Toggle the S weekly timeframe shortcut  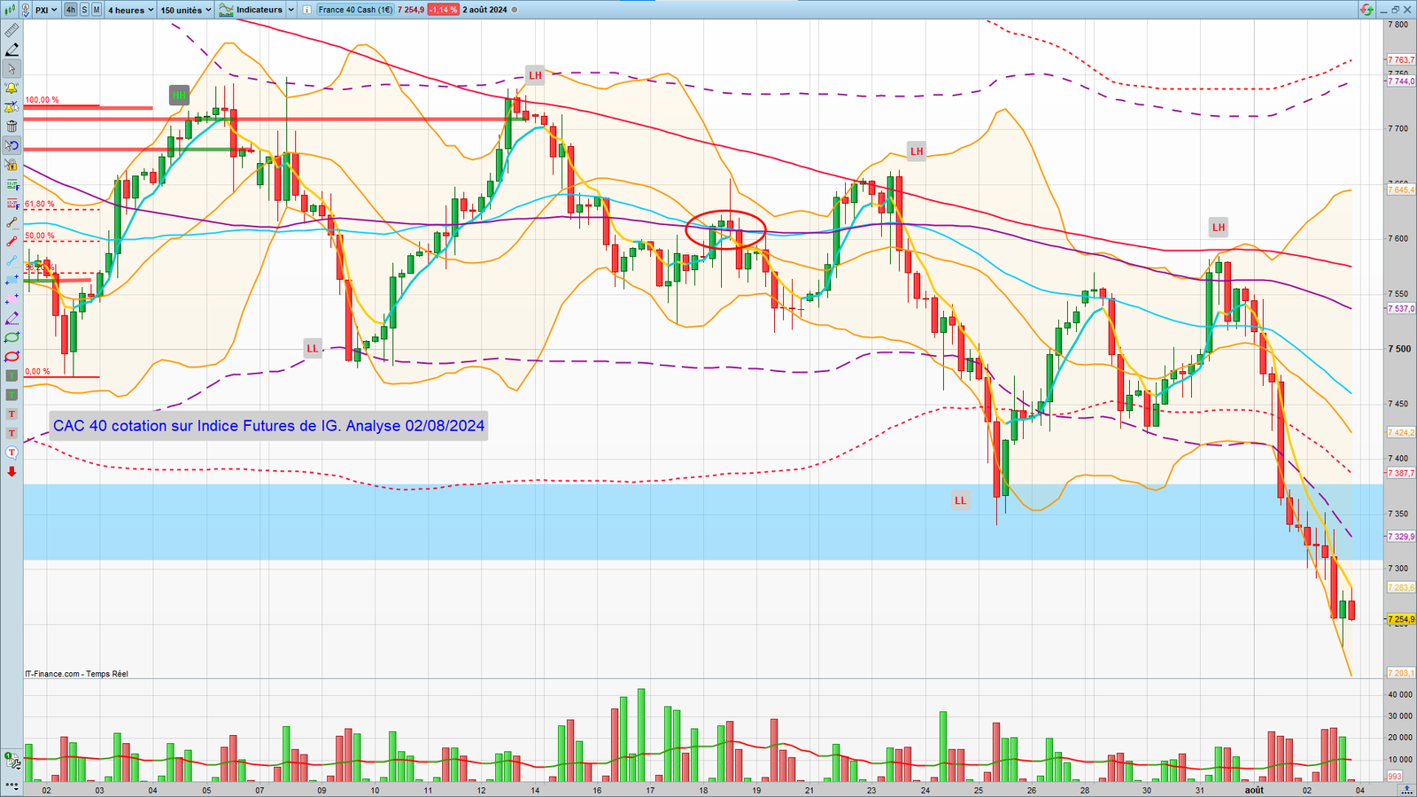click(x=85, y=10)
